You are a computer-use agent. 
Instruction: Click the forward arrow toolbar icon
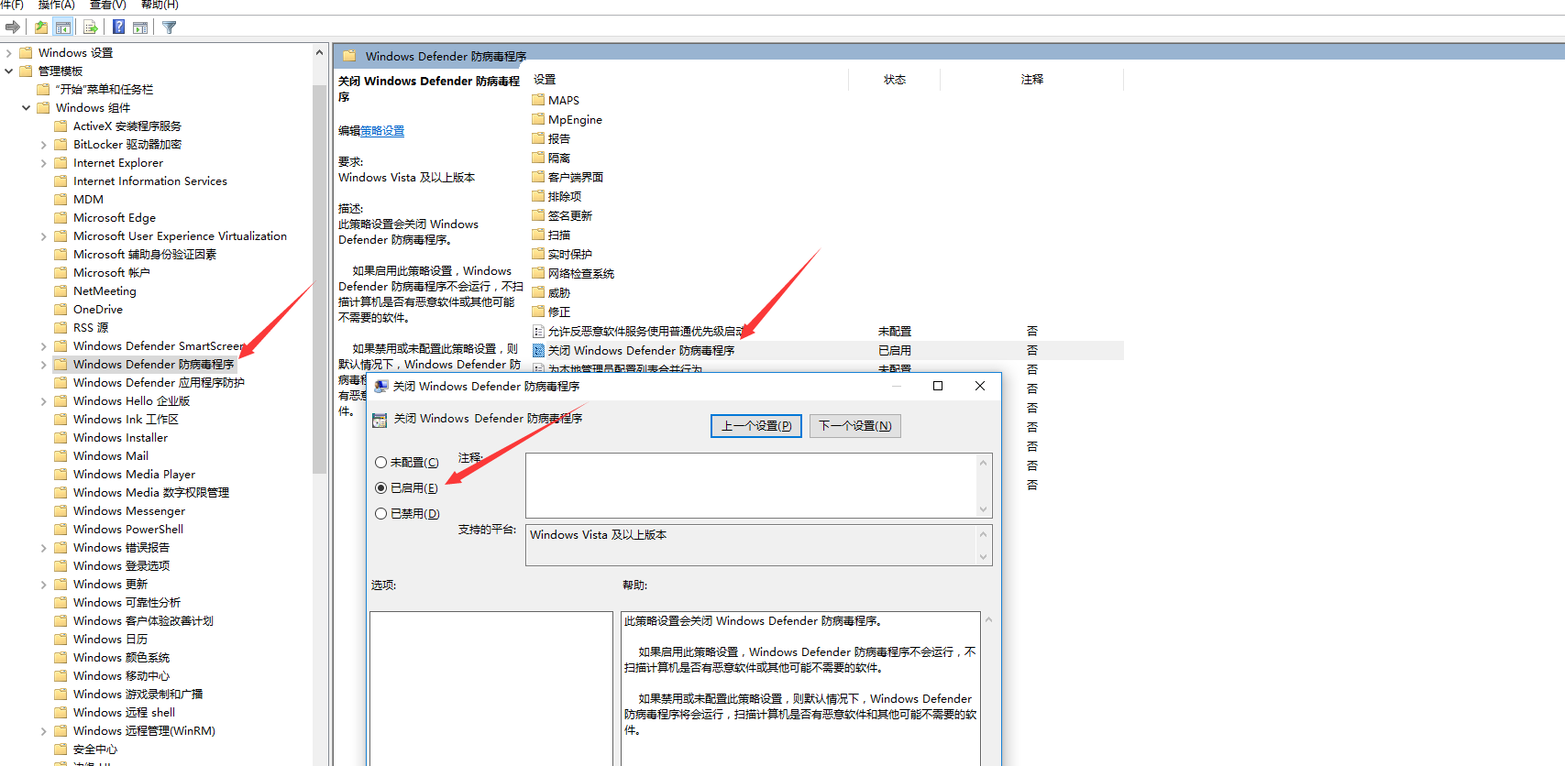[x=12, y=27]
